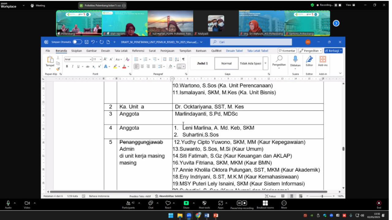This screenshot has height=220, width=392.
Task: Click the font color red A swatch
Action: (124, 66)
